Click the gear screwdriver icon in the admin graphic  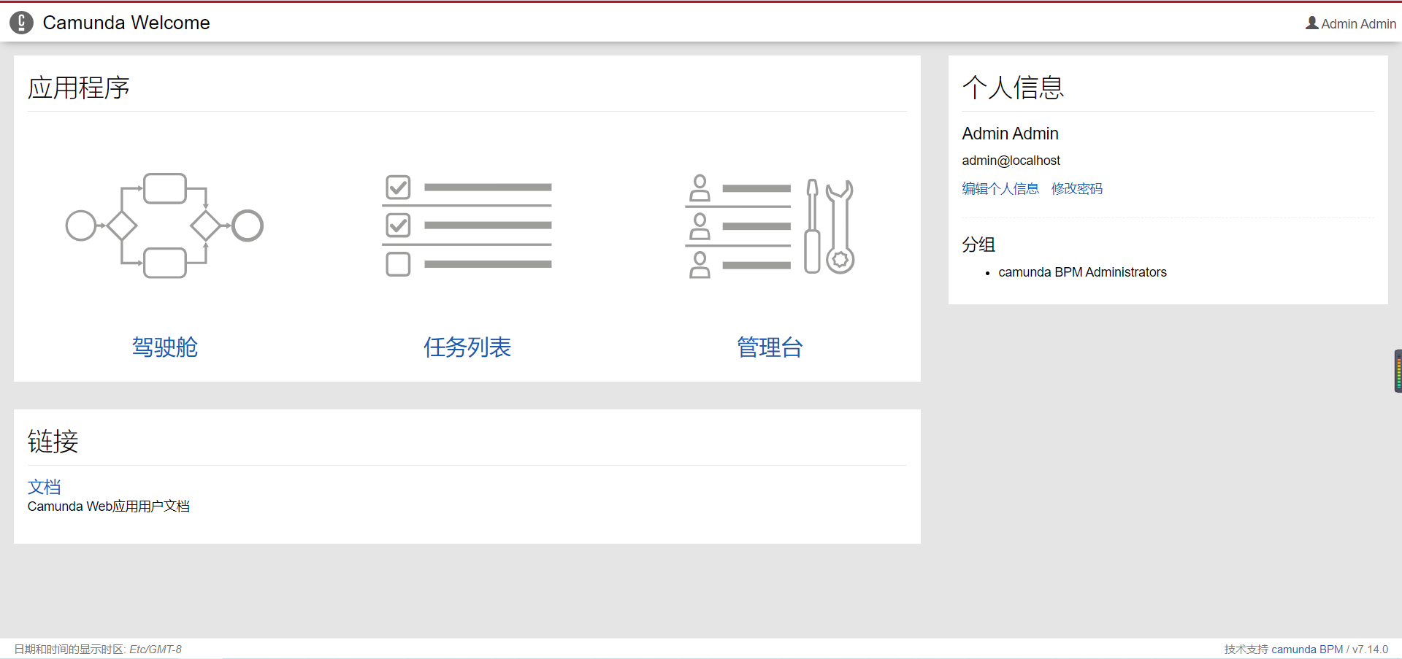(840, 259)
